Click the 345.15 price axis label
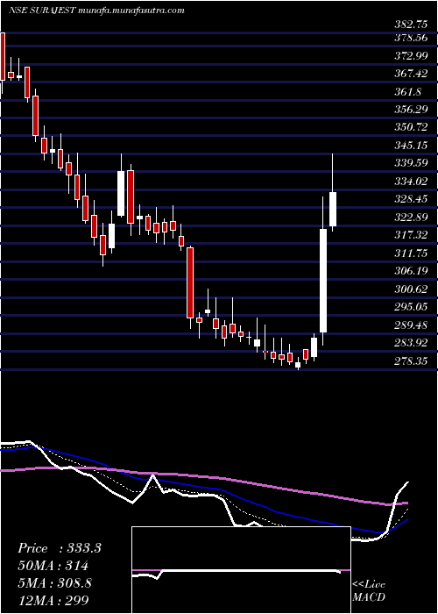Screen dimensions: 438x614 [x=411, y=146]
